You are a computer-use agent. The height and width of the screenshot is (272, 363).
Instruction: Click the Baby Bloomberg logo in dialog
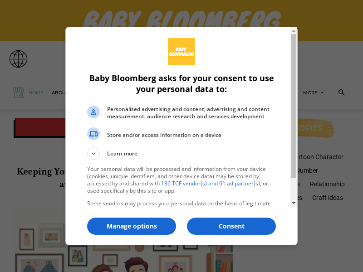click(181, 52)
